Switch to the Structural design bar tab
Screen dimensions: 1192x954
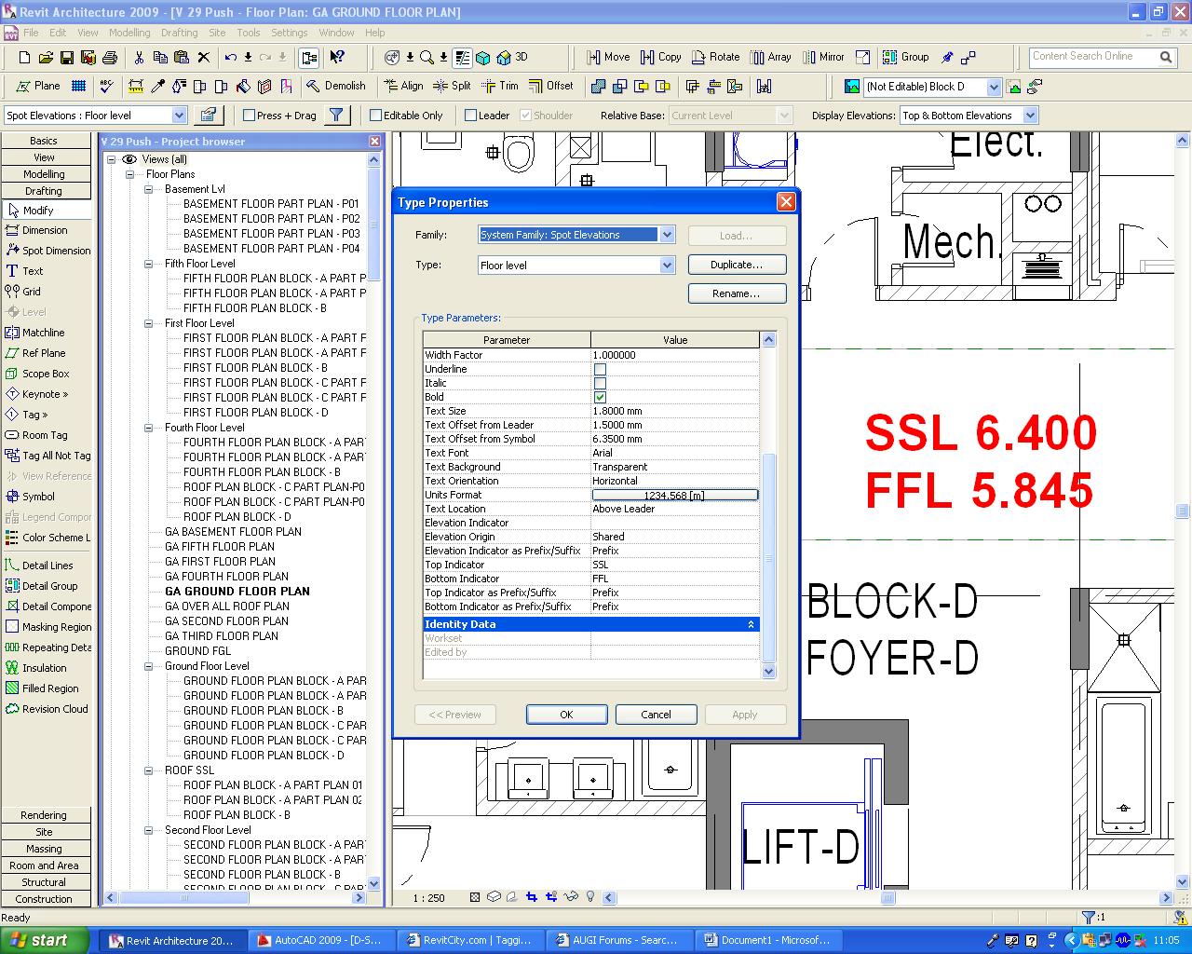44,882
